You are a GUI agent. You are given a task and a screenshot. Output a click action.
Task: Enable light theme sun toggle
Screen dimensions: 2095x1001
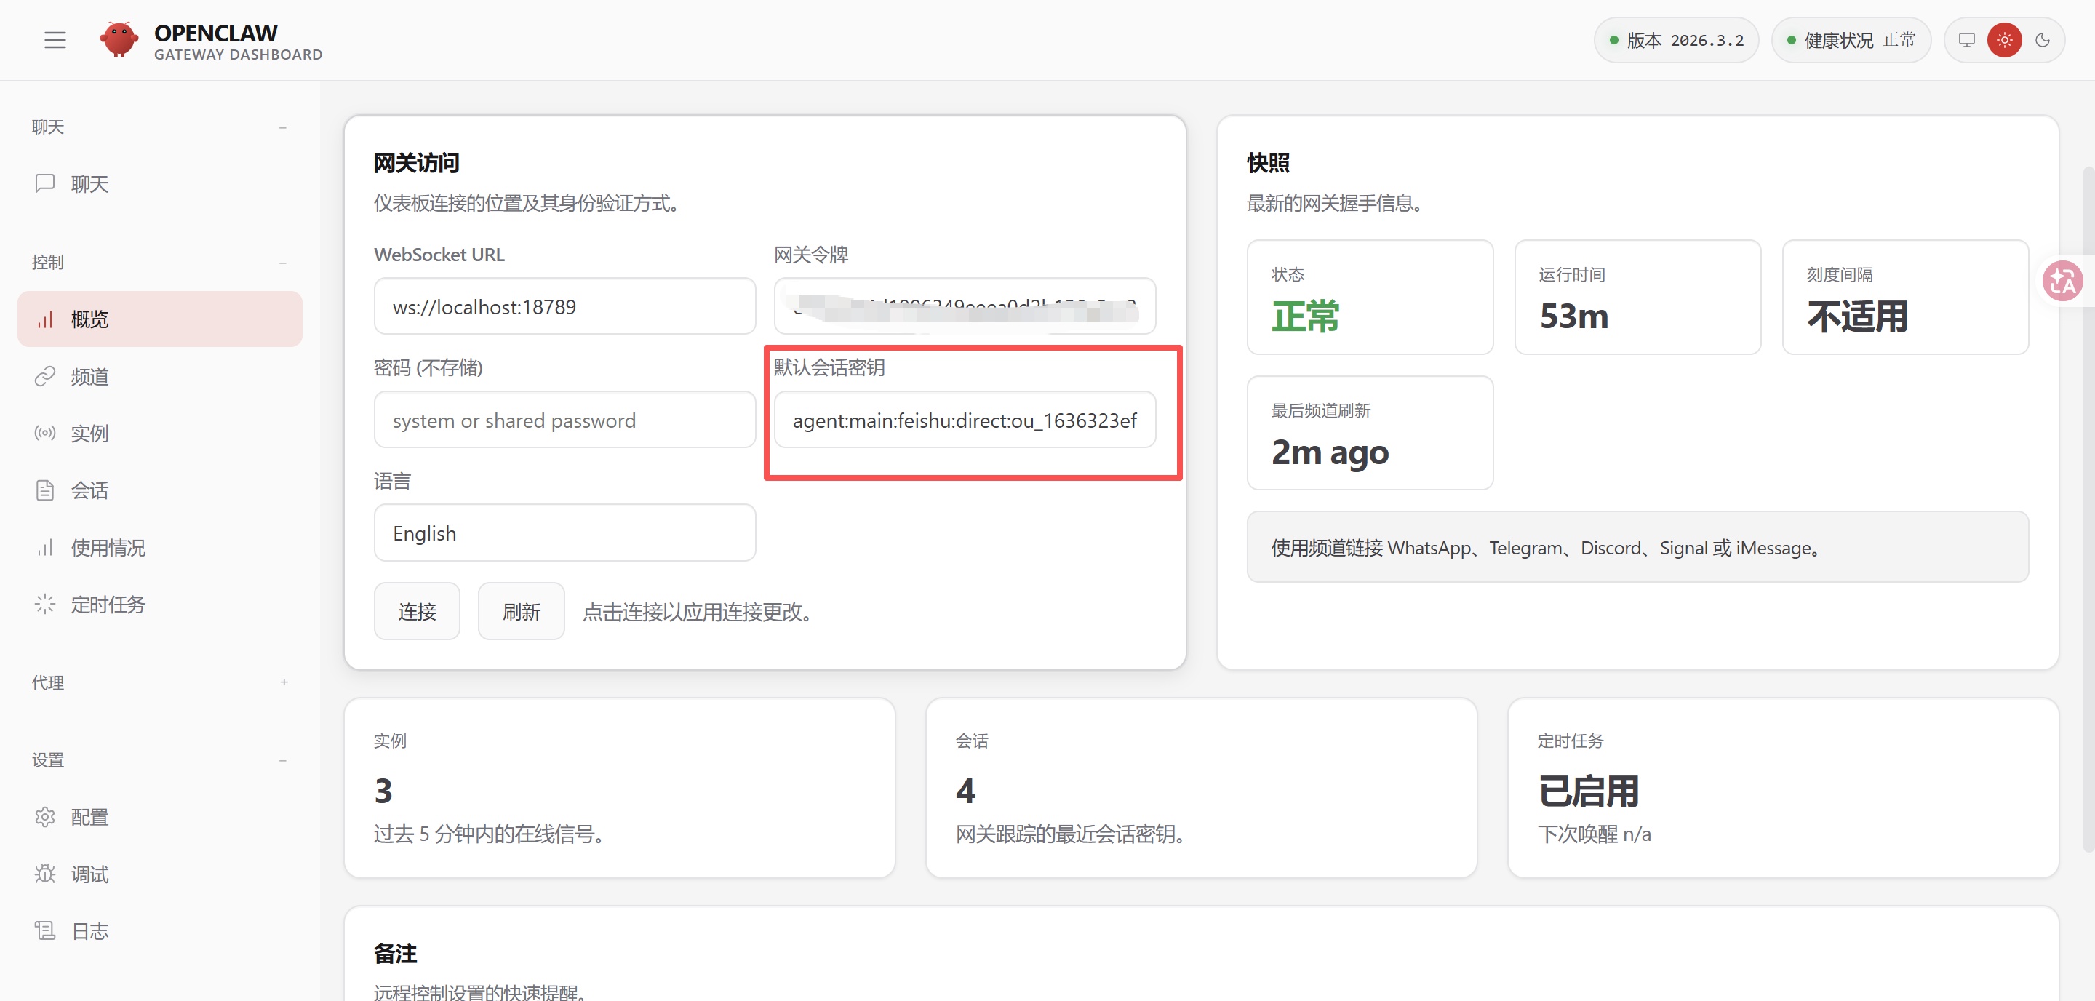pyautogui.click(x=2004, y=40)
